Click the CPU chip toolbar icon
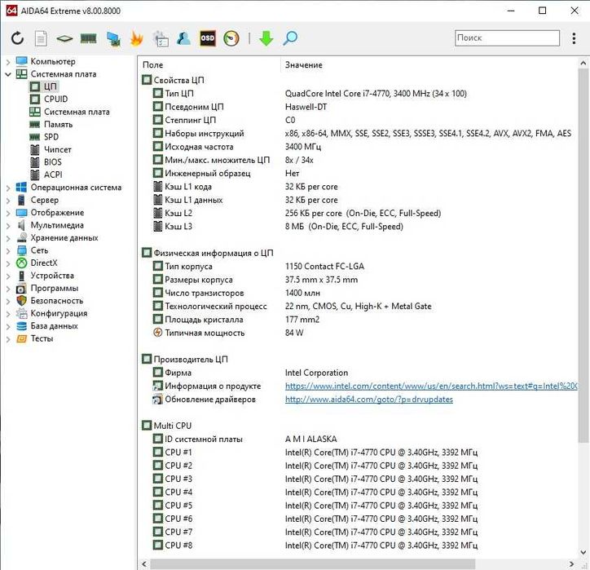The image size is (590, 570). coord(64,38)
